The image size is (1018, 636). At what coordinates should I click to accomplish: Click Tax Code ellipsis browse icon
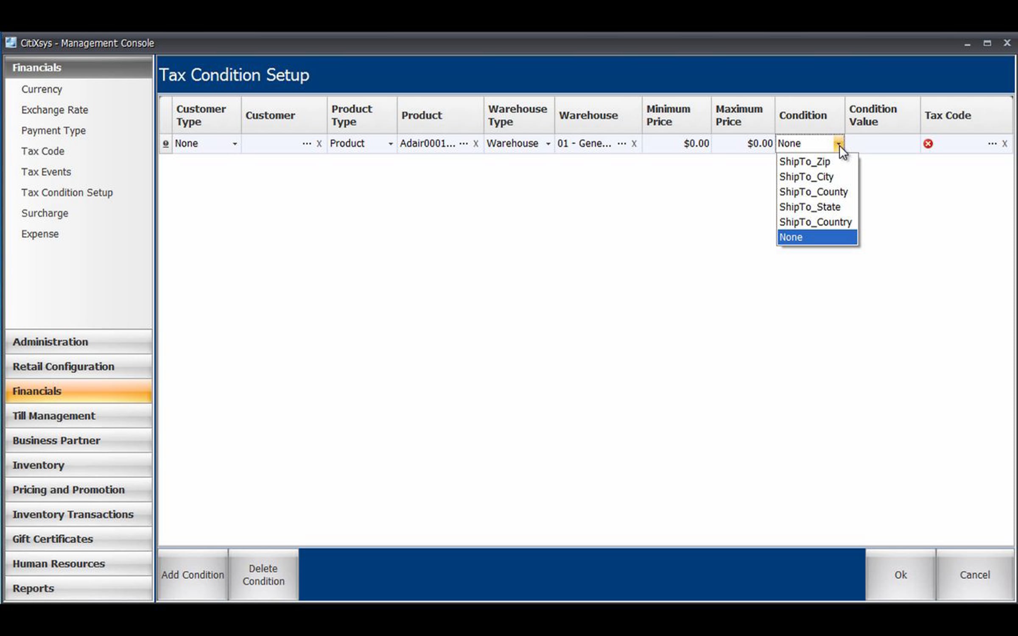click(992, 144)
